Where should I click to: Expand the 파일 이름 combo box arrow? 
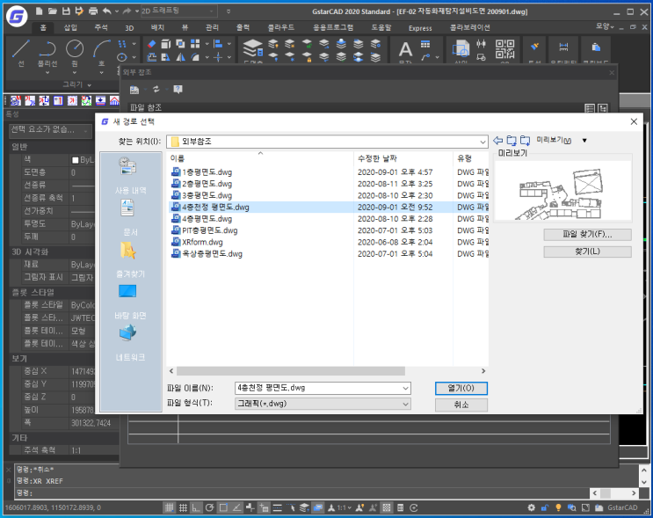point(405,388)
